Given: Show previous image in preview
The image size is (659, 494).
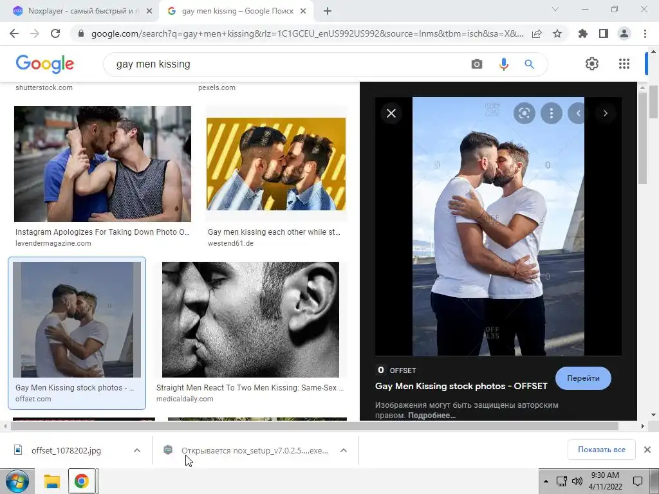Looking at the screenshot, I should click(578, 113).
